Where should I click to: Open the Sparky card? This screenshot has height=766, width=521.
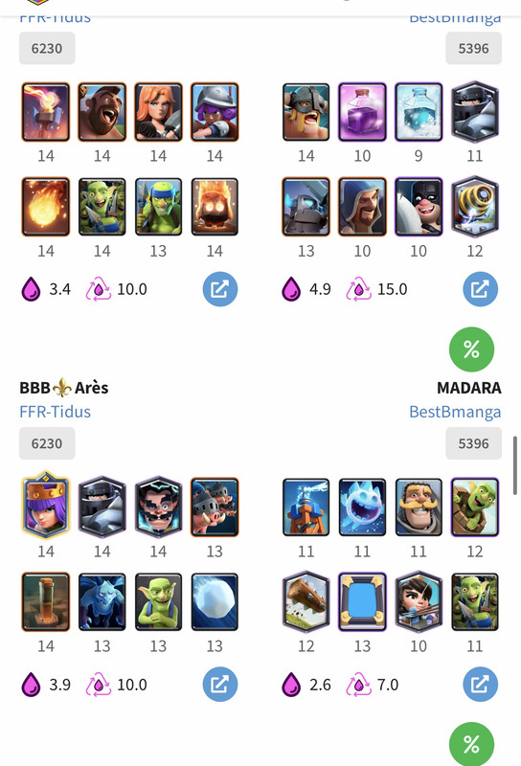click(x=475, y=207)
